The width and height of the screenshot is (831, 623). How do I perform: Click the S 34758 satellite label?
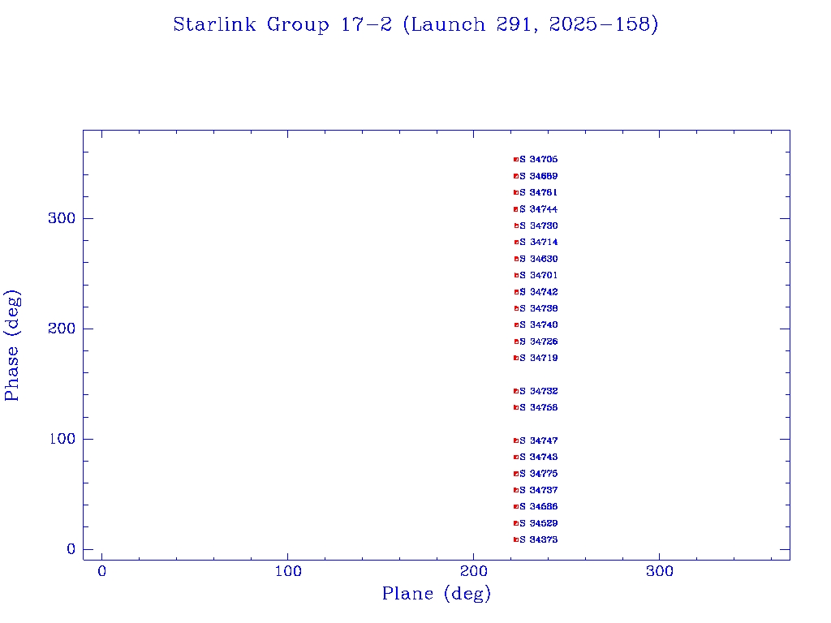click(539, 407)
